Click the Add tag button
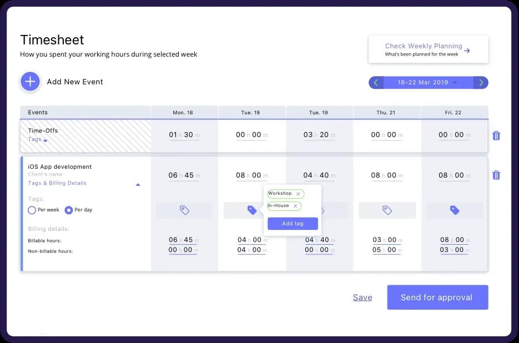The height and width of the screenshot is (343, 519). [x=293, y=224]
